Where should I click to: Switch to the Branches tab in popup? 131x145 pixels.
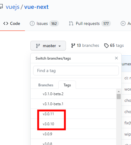coord(46,85)
